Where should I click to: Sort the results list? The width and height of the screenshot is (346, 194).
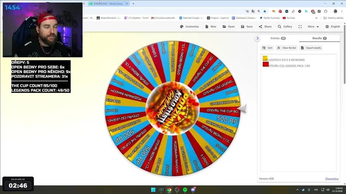coord(267,48)
